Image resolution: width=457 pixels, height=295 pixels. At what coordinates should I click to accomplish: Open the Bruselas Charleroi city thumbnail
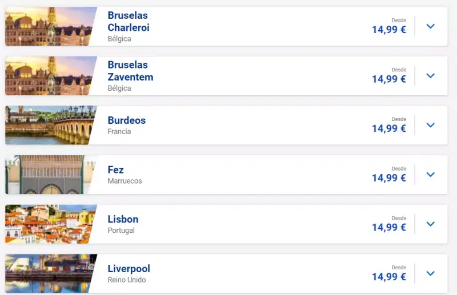pyautogui.click(x=49, y=26)
